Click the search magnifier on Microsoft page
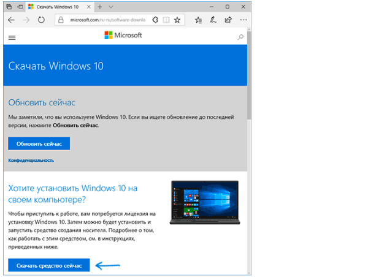The height and width of the screenshot is (277, 368). 240,37
